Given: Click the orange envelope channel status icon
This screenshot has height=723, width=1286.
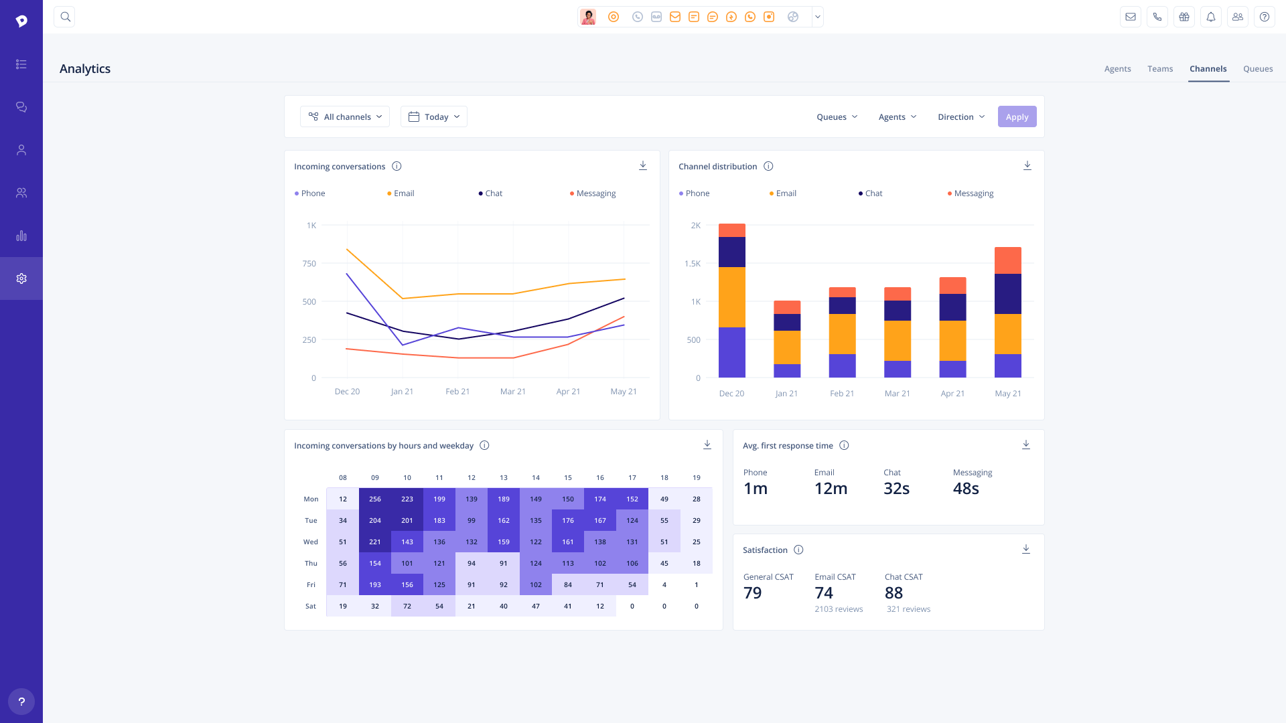Looking at the screenshot, I should tap(675, 17).
